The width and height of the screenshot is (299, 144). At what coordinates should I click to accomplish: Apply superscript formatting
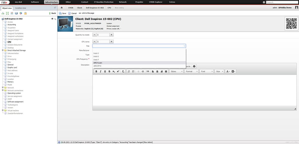pos(118,72)
